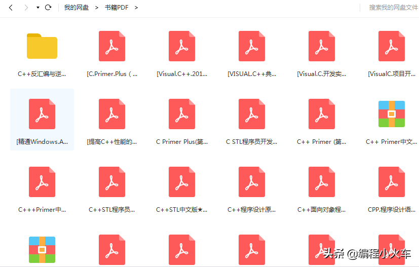Viewport: 419px width, 267px height.
Task: Expand chevron after 书籍PDF breadcrumb
Action: point(136,8)
